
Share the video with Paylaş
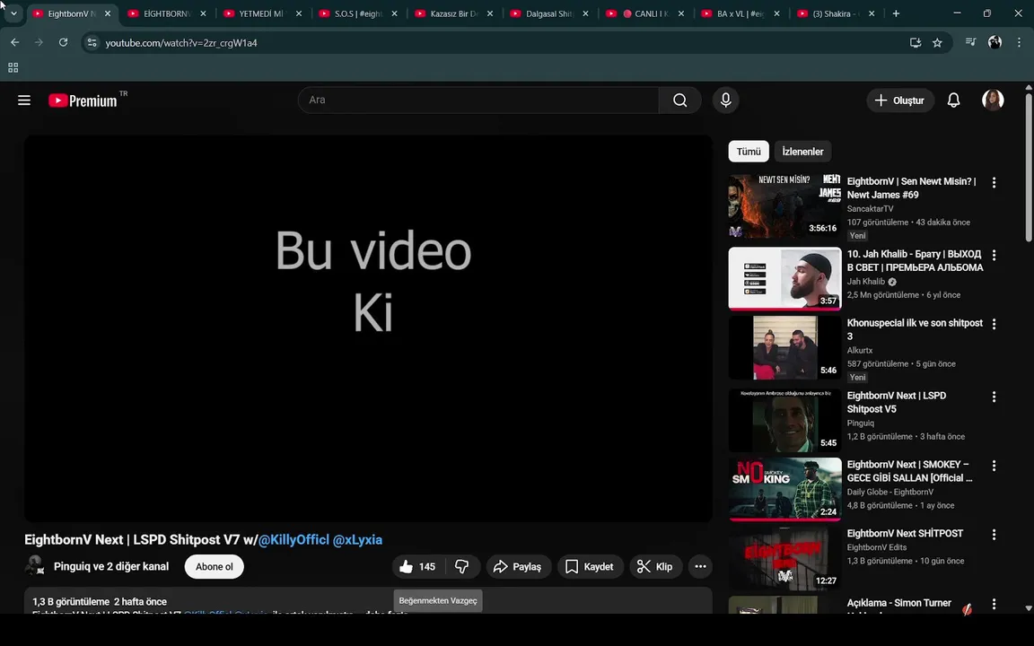[x=518, y=567]
